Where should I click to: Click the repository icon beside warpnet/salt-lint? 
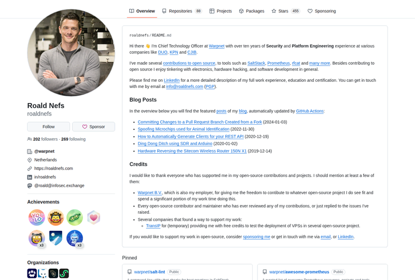click(x=129, y=272)
